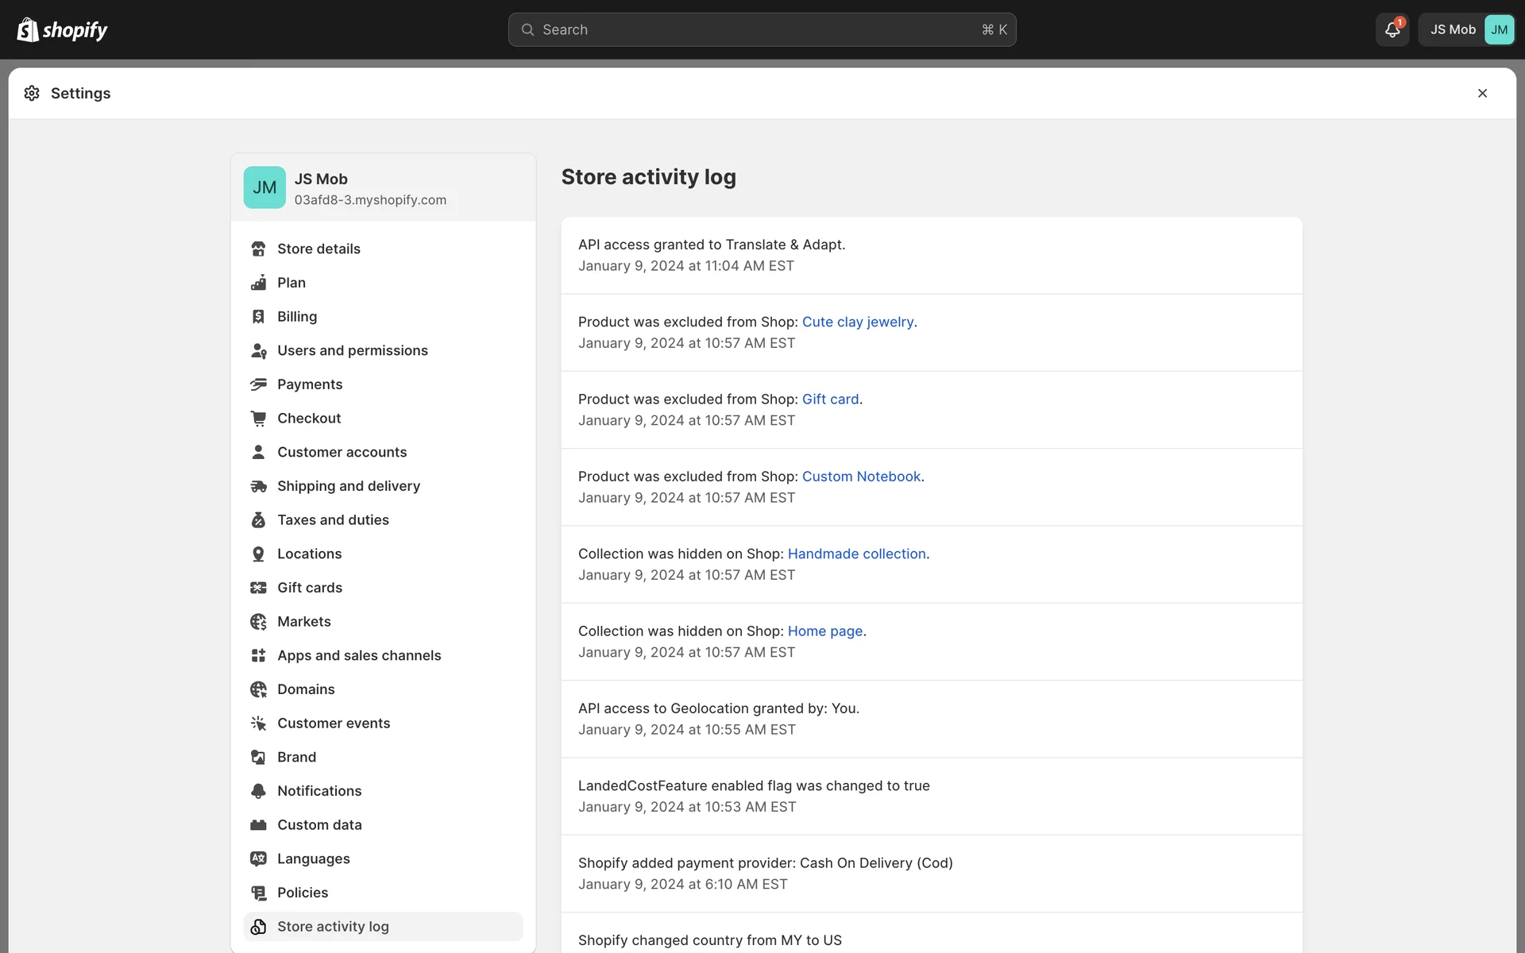Close the Settings panel
1525x953 pixels.
coord(1482,93)
